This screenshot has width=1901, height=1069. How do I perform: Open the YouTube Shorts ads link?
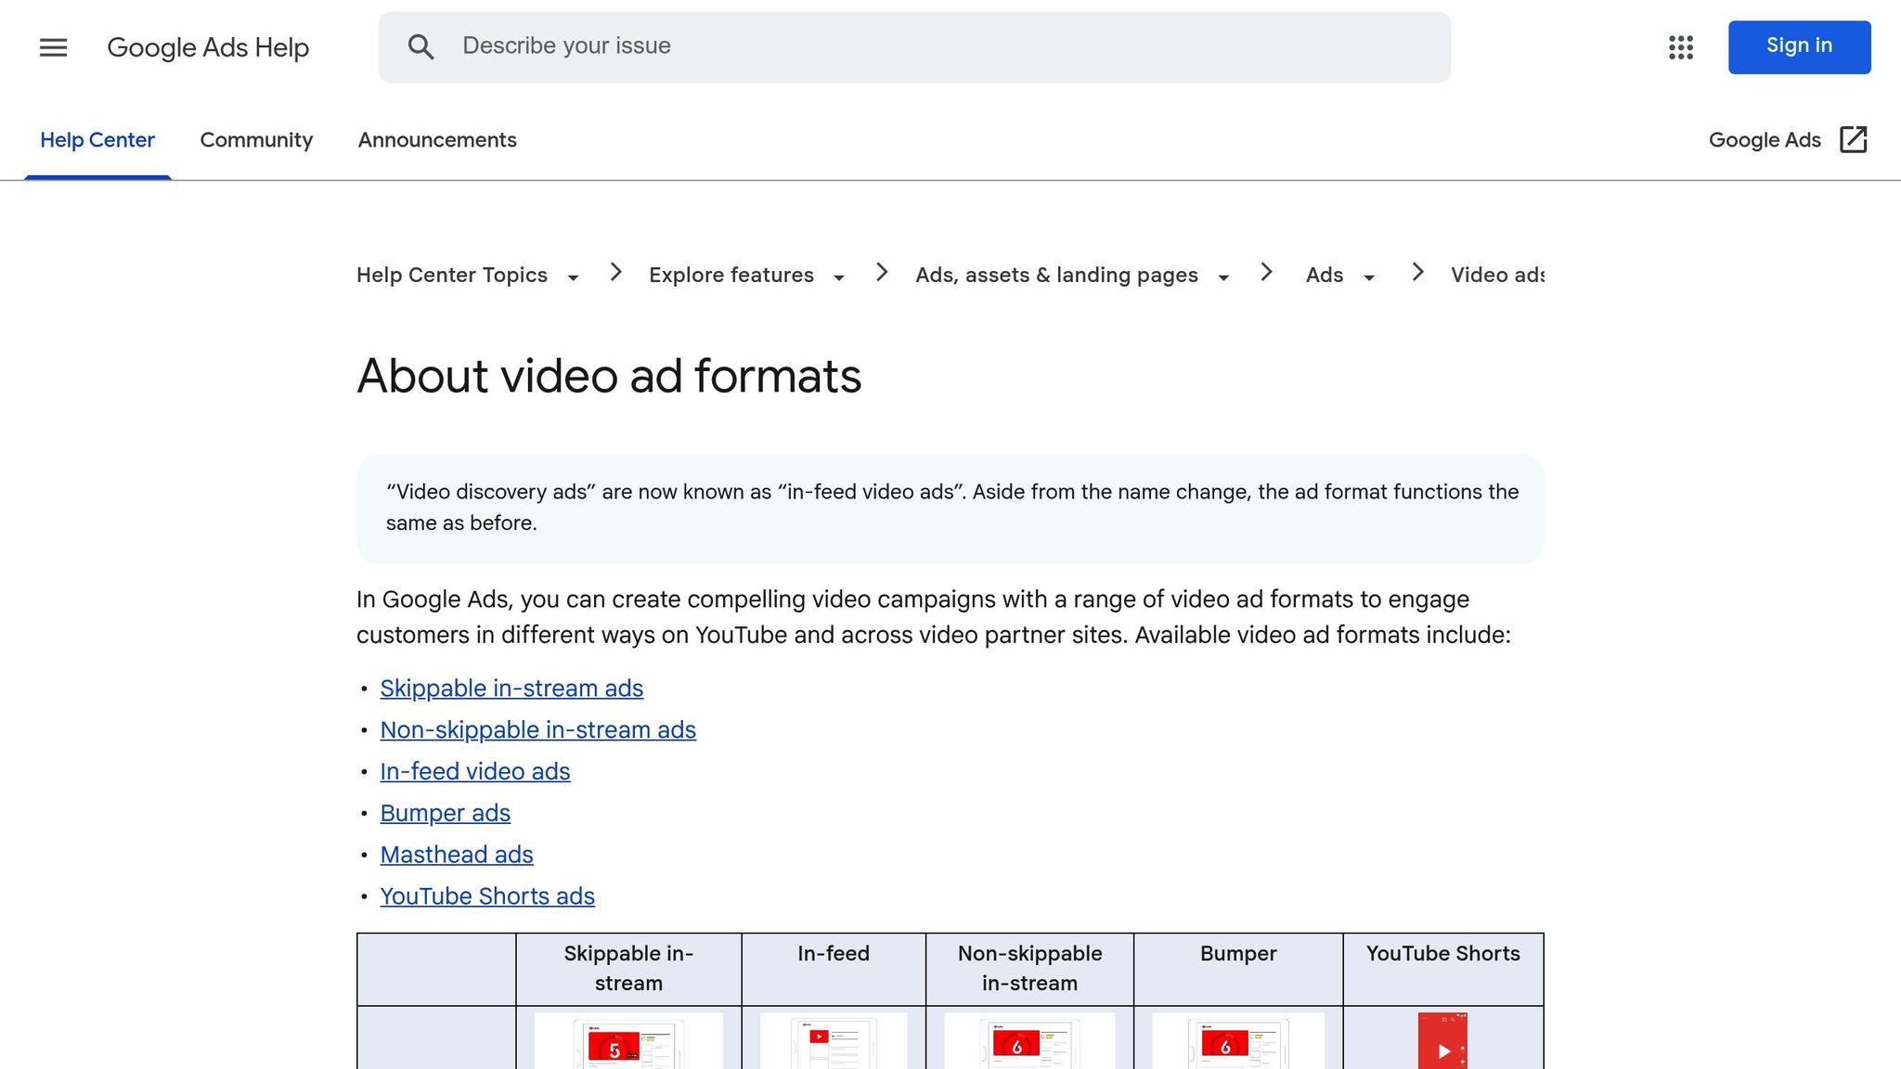(487, 896)
